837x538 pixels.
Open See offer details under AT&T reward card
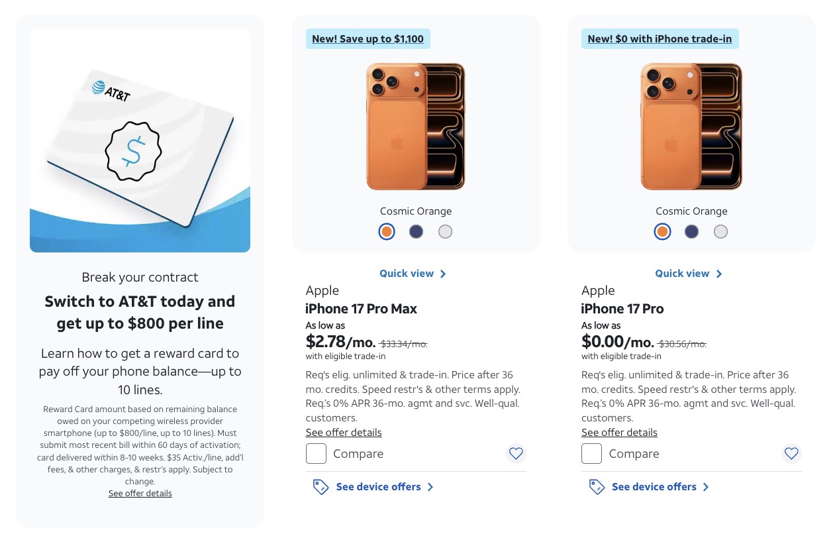(x=140, y=494)
